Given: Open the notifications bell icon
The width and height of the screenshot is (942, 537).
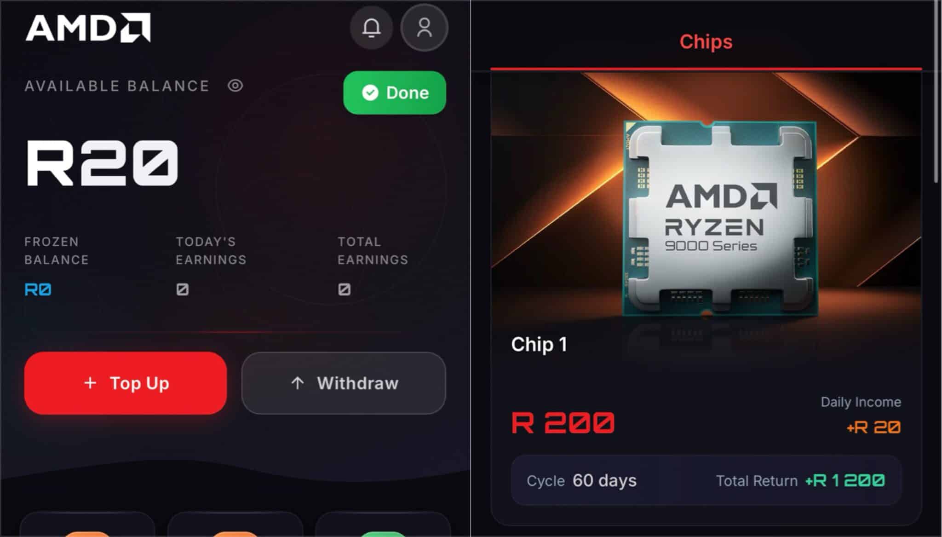Looking at the screenshot, I should (x=371, y=28).
